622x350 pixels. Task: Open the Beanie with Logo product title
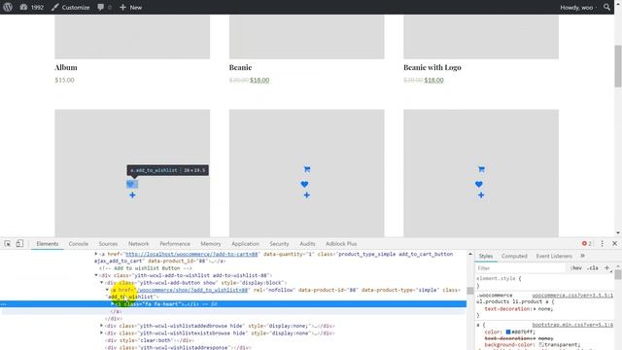(x=432, y=67)
